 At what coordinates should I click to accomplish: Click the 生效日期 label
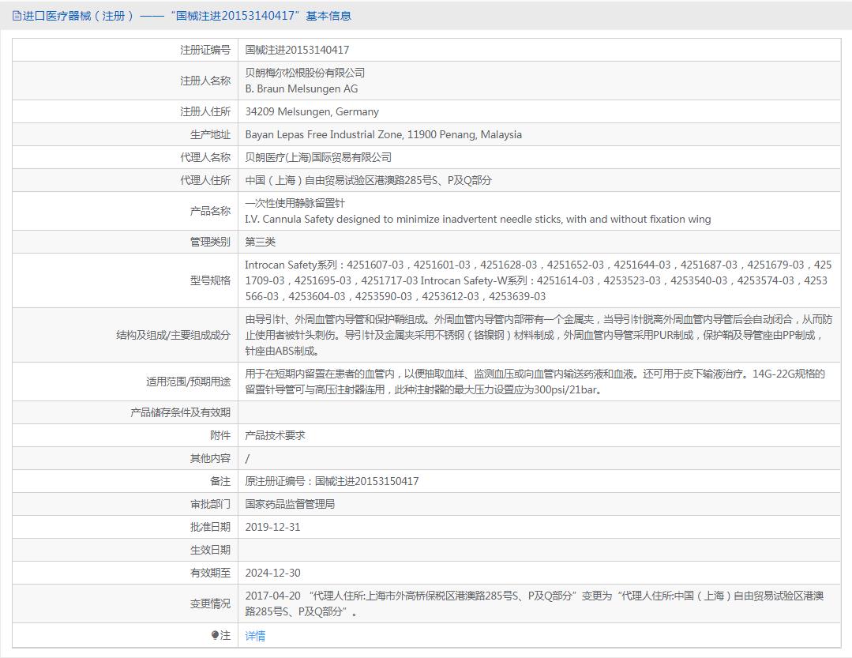coord(210,550)
